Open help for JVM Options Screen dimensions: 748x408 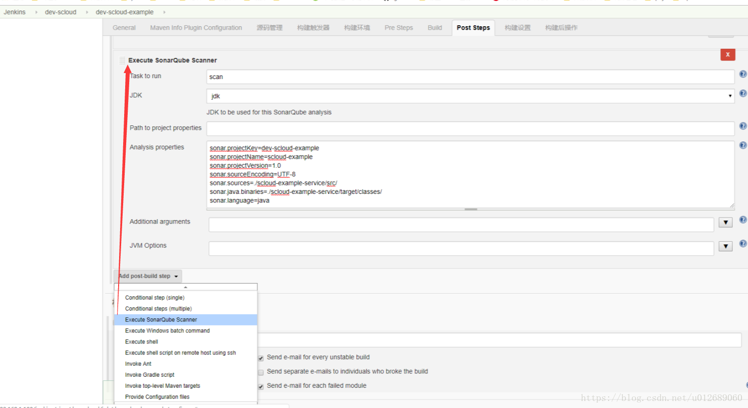pos(742,243)
